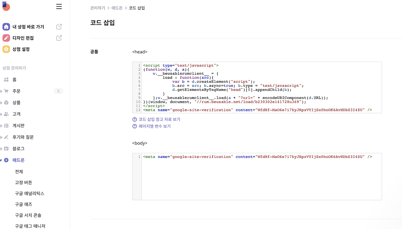Select 고정 버튼 under 애드온
This screenshot has width=402, height=229.
coord(24,182)
